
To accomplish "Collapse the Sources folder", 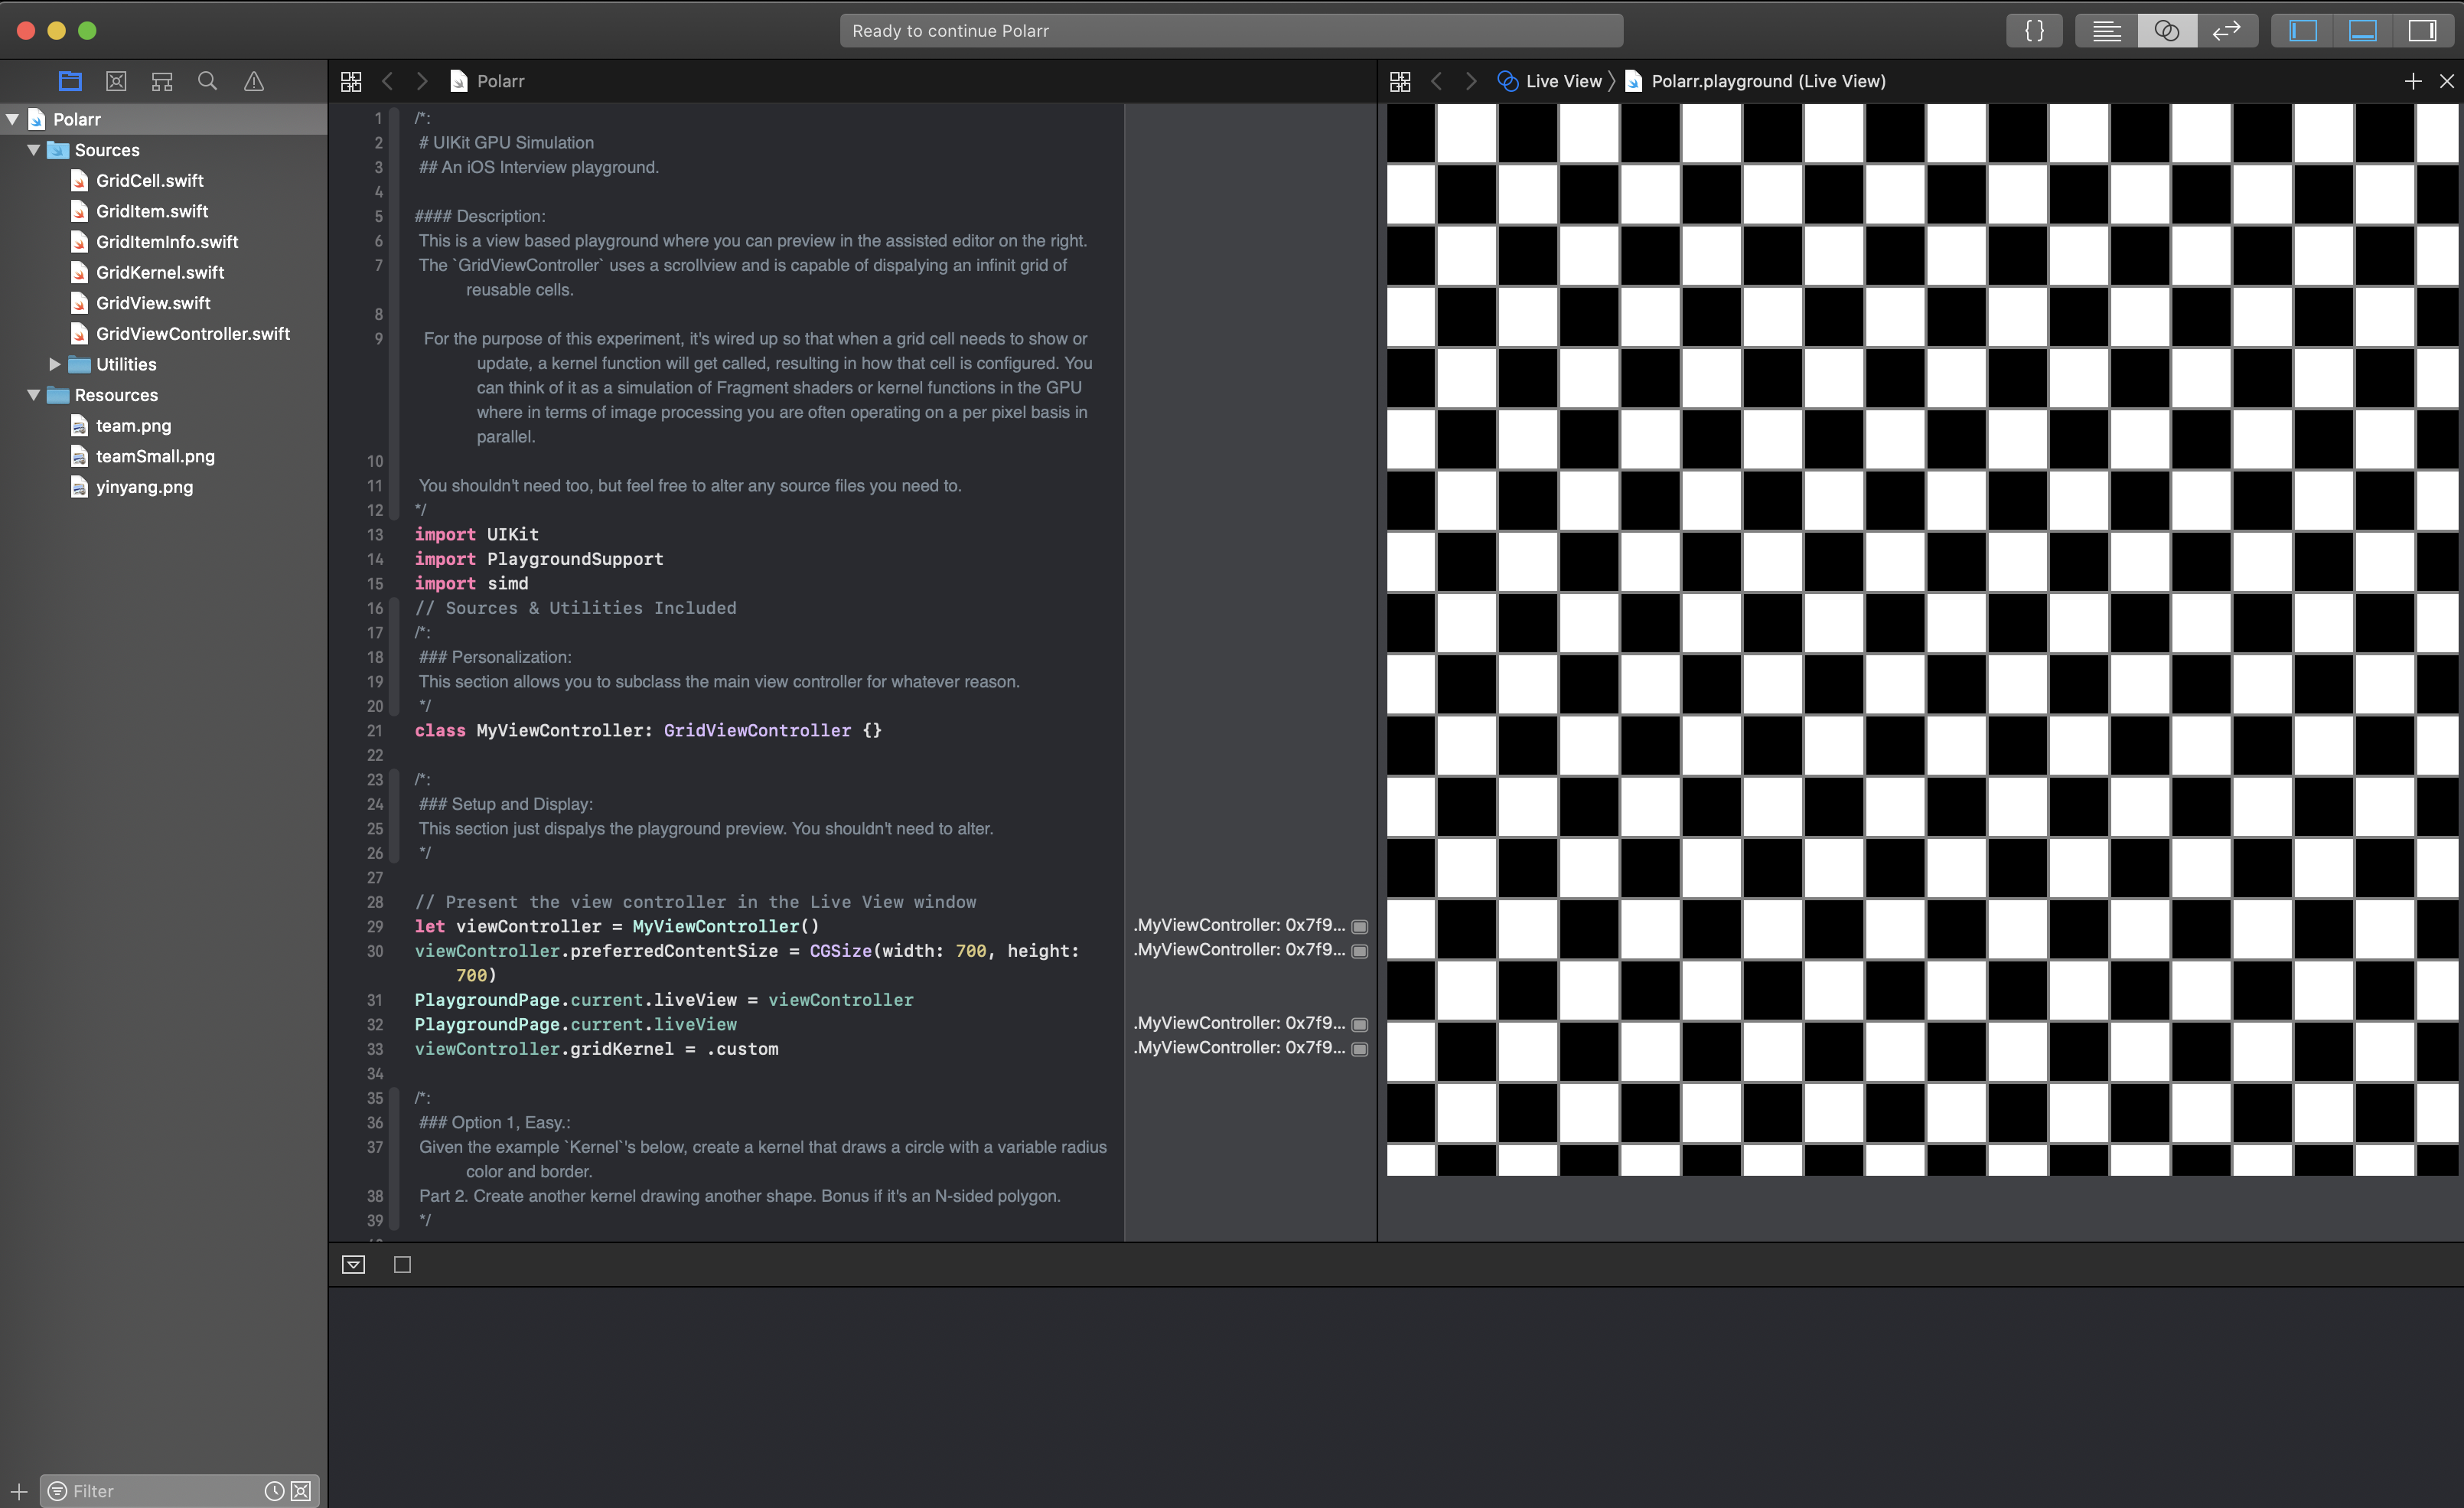I will click(x=34, y=150).
